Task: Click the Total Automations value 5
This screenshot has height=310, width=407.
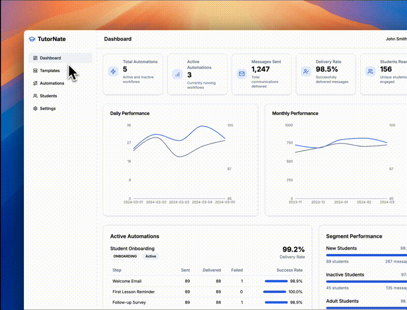Action: tap(125, 69)
